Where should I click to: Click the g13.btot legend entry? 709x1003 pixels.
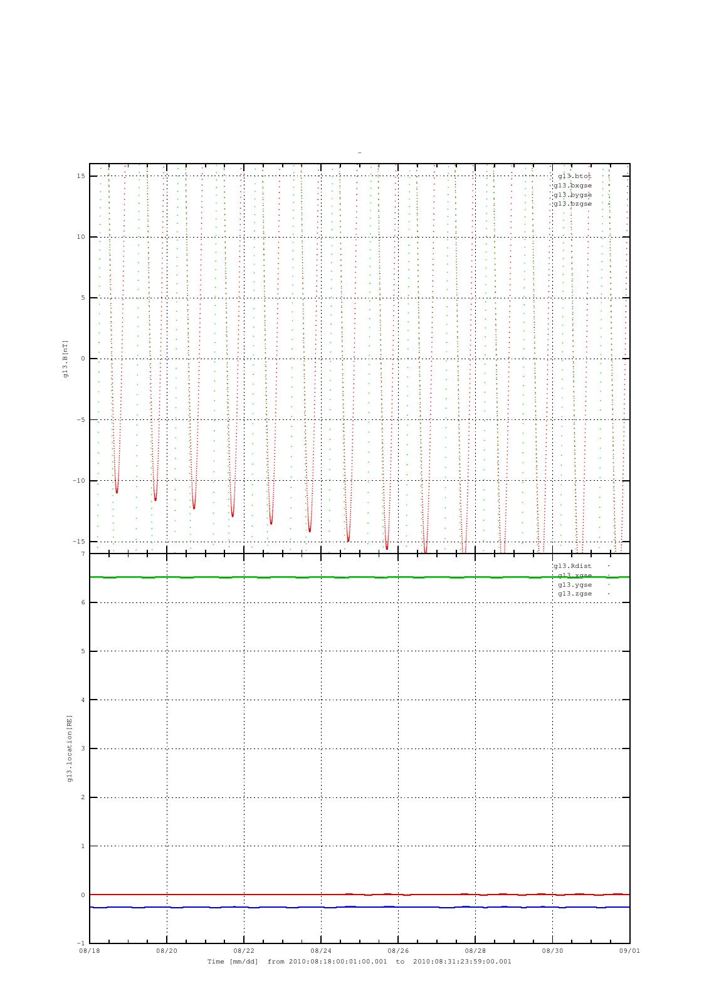tap(575, 176)
